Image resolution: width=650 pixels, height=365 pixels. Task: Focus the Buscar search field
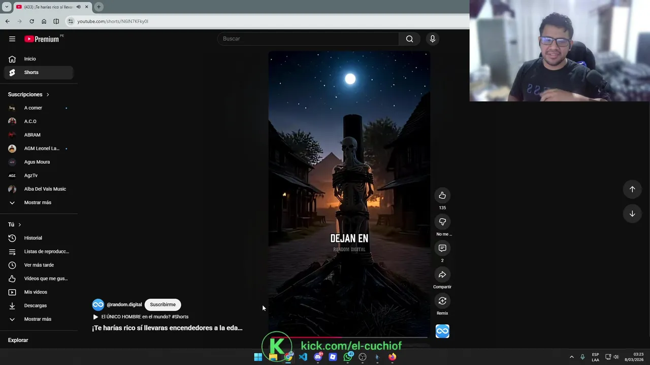coord(309,39)
